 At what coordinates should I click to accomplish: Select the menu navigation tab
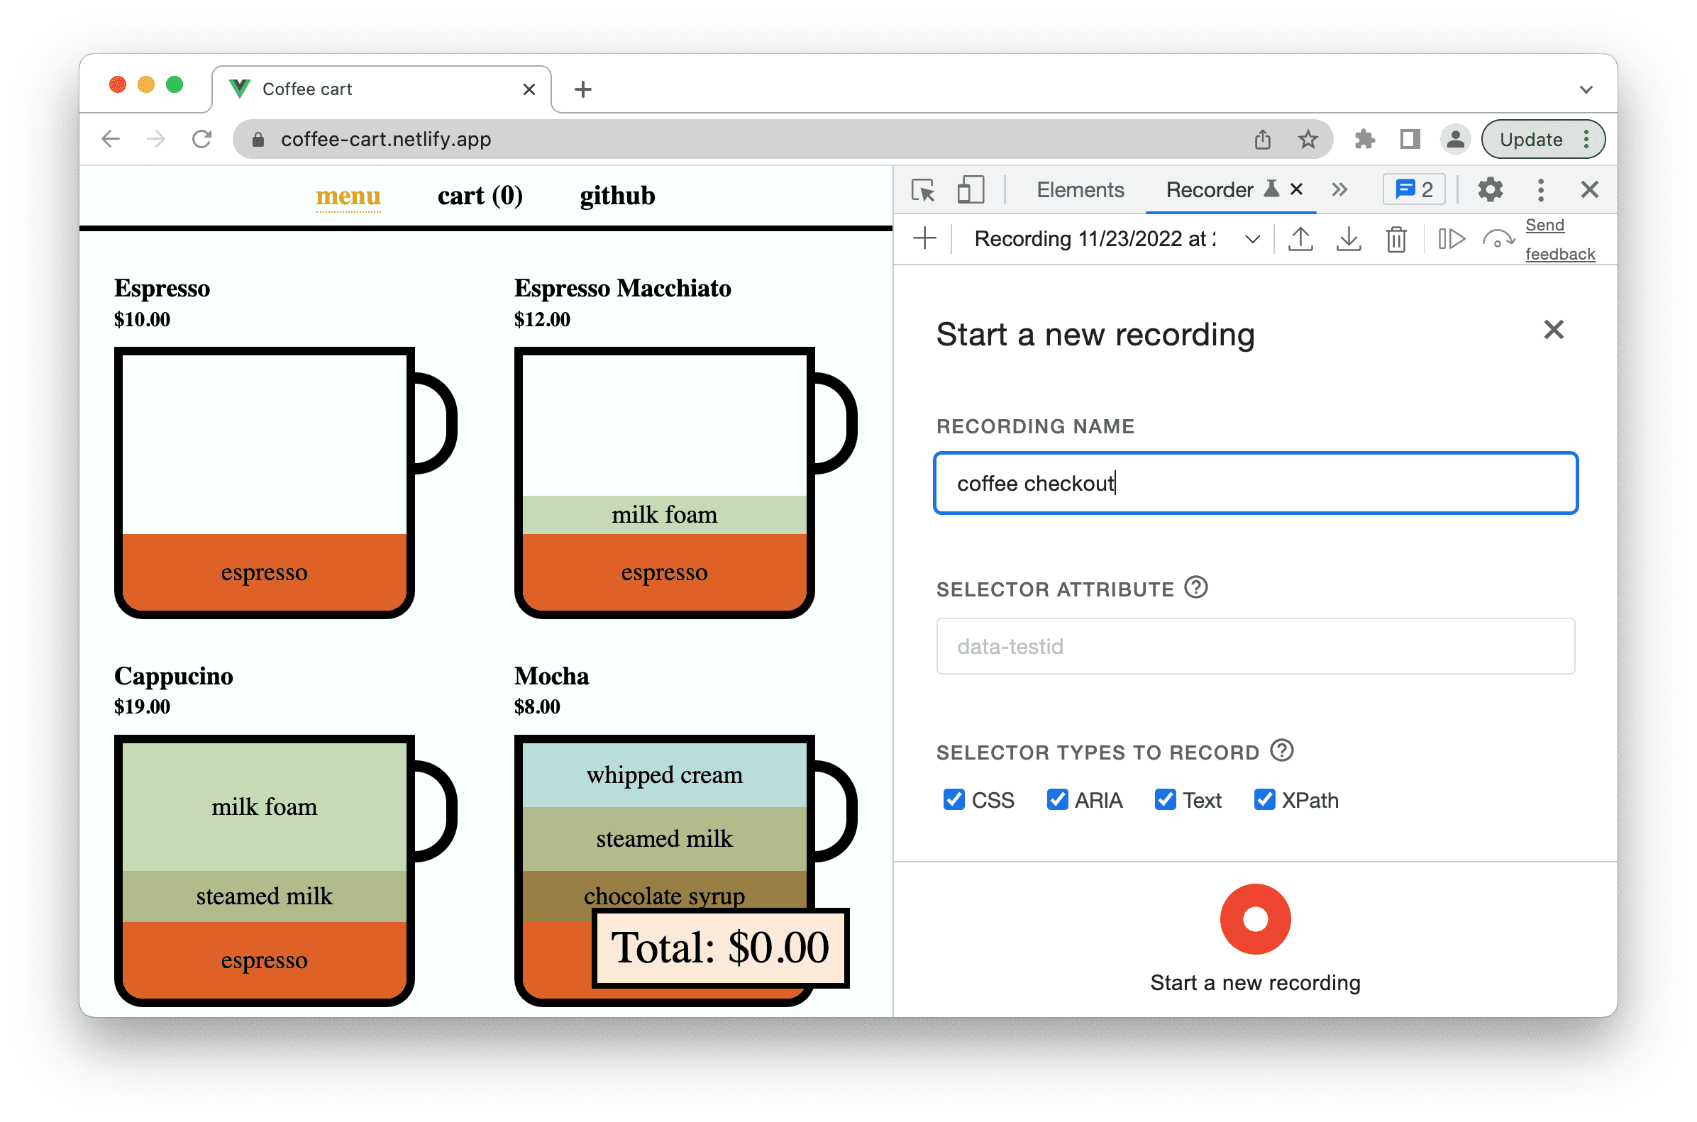point(348,194)
